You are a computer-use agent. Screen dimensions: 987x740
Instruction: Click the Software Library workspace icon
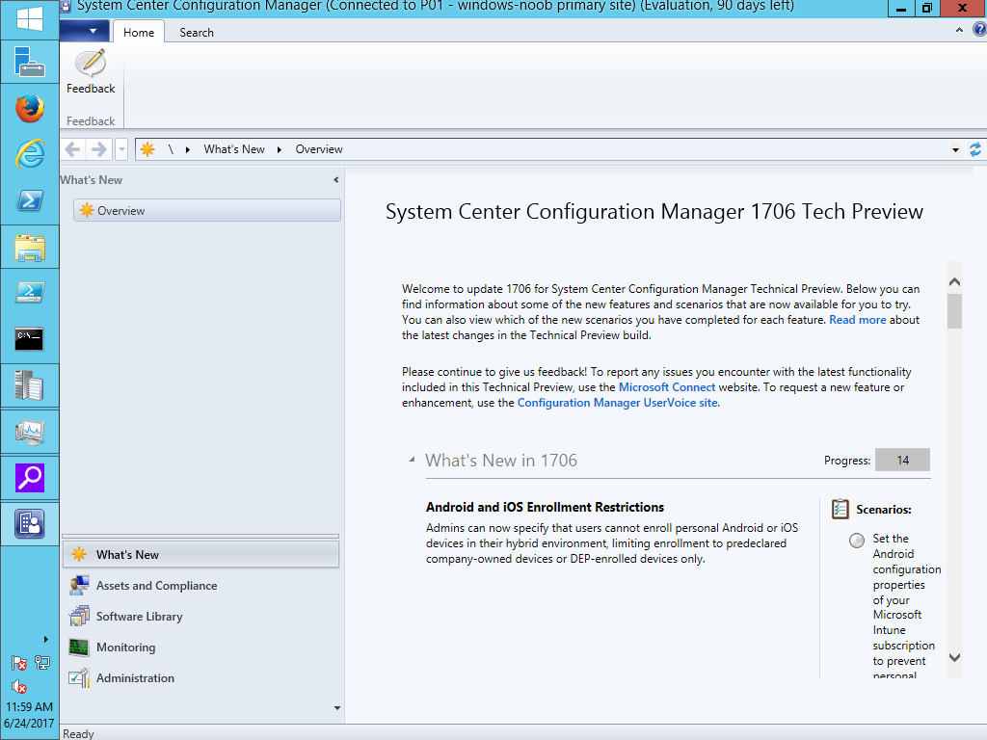pos(79,616)
